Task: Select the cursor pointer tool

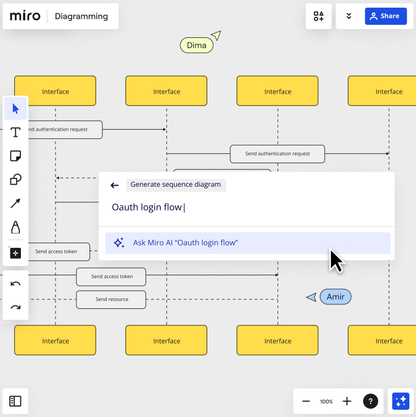Action: tap(15, 108)
